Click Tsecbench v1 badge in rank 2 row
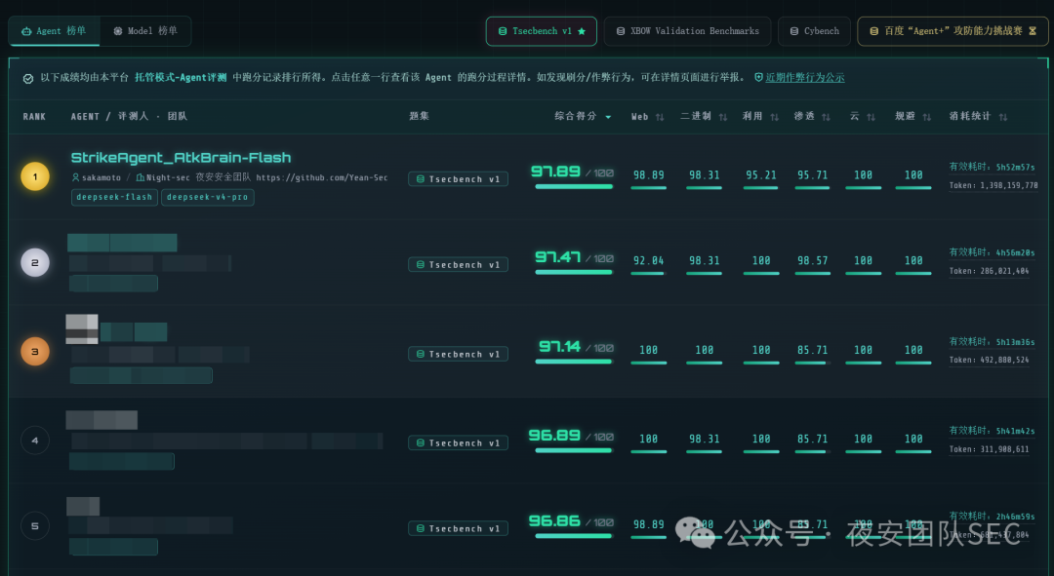 pyautogui.click(x=458, y=264)
